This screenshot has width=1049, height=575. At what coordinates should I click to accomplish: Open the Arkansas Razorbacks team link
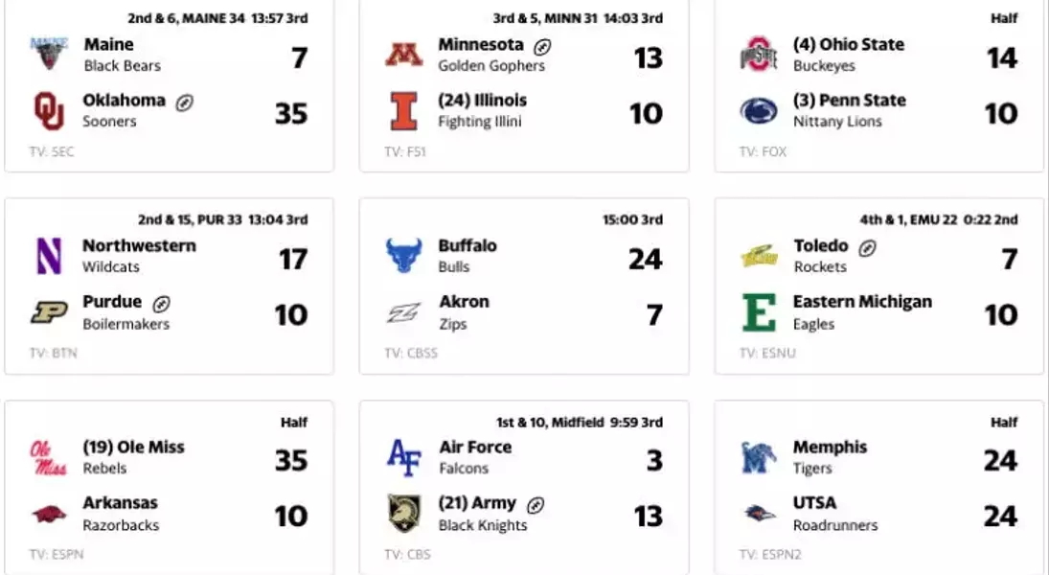[121, 514]
